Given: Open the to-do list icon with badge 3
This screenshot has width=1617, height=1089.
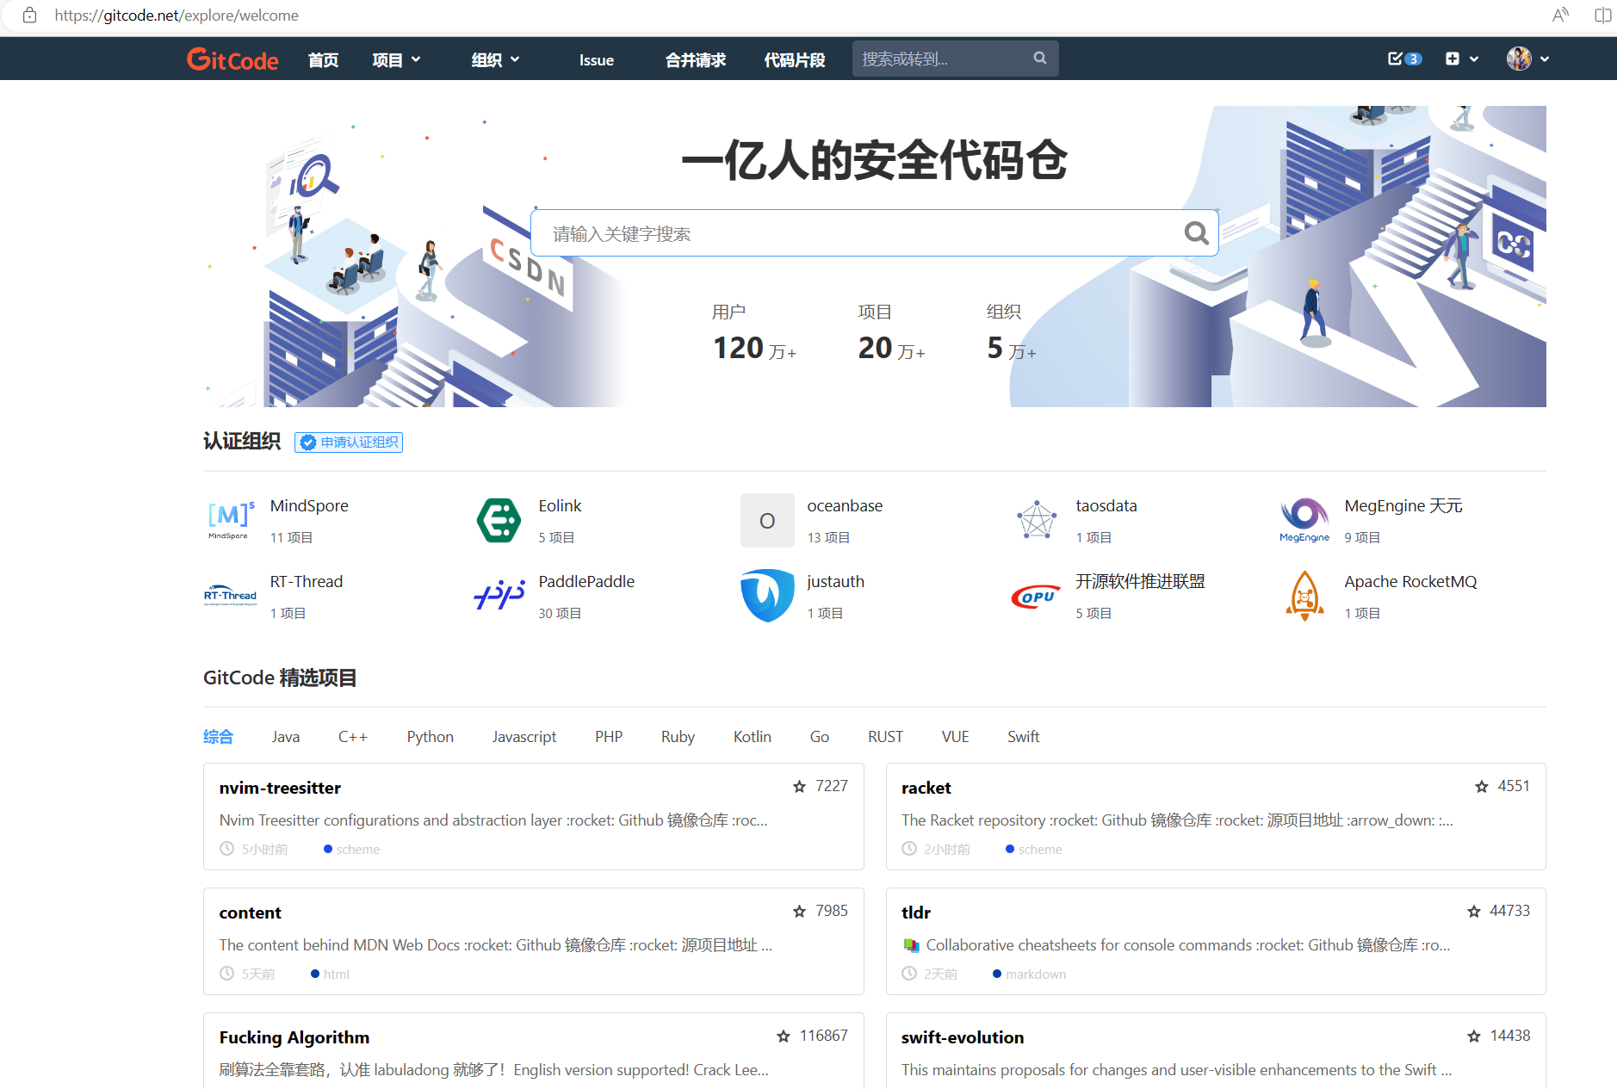Looking at the screenshot, I should [x=1404, y=59].
